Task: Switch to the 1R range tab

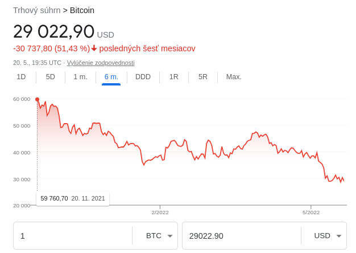Action: 173,77
